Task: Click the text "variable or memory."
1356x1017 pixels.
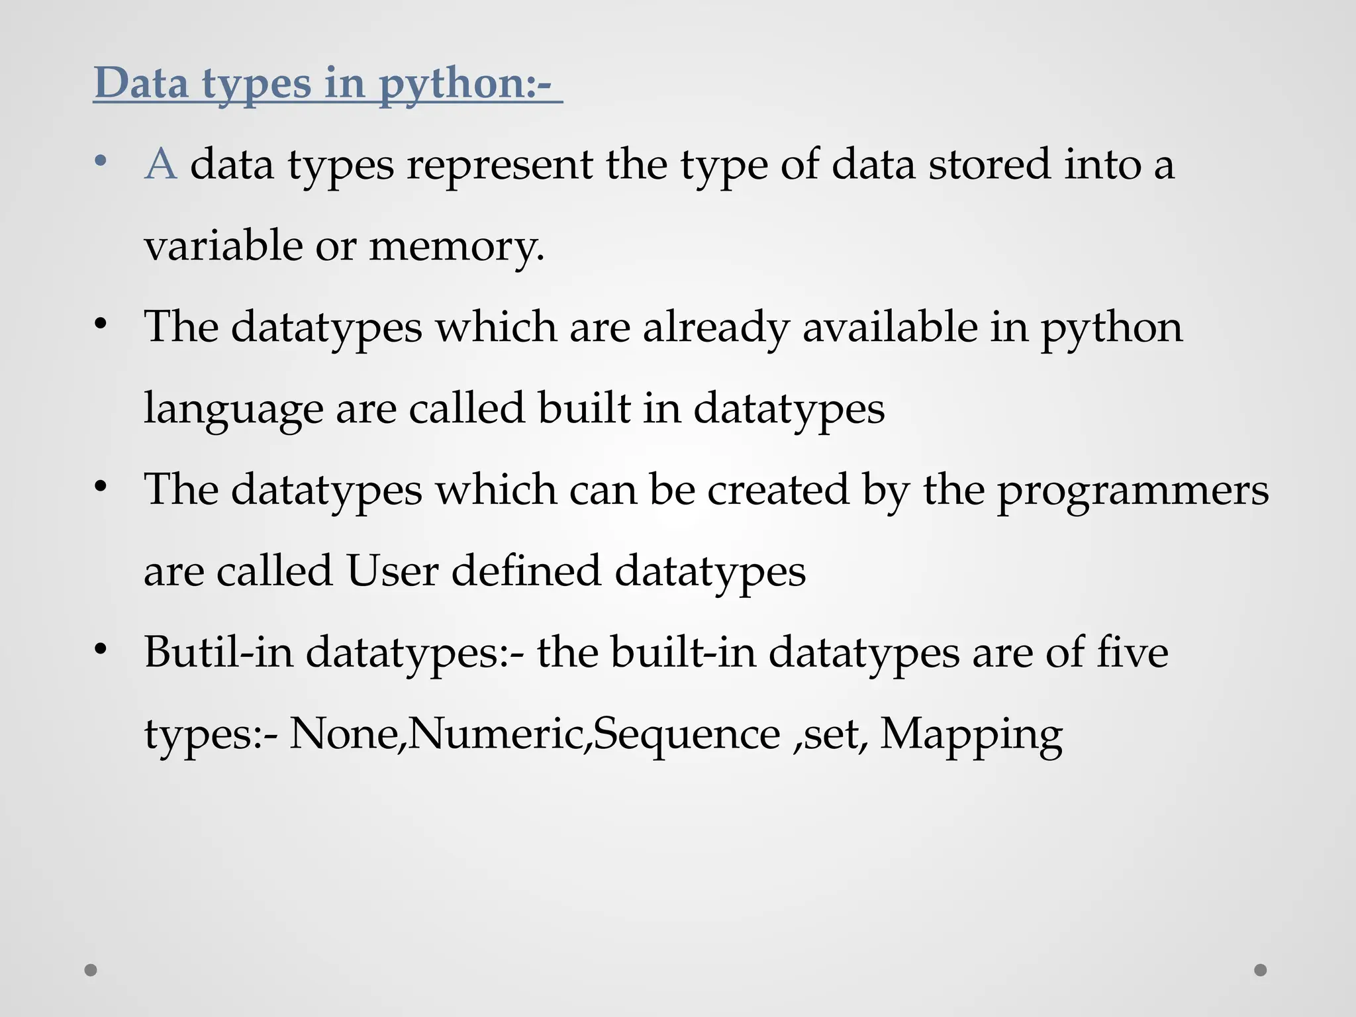Action: 344,246
